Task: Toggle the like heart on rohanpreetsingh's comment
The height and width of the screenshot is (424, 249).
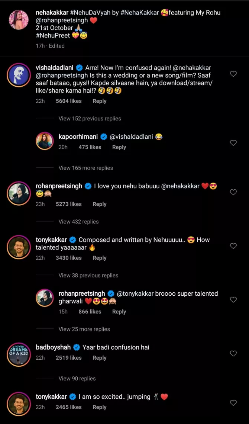Action: click(233, 192)
